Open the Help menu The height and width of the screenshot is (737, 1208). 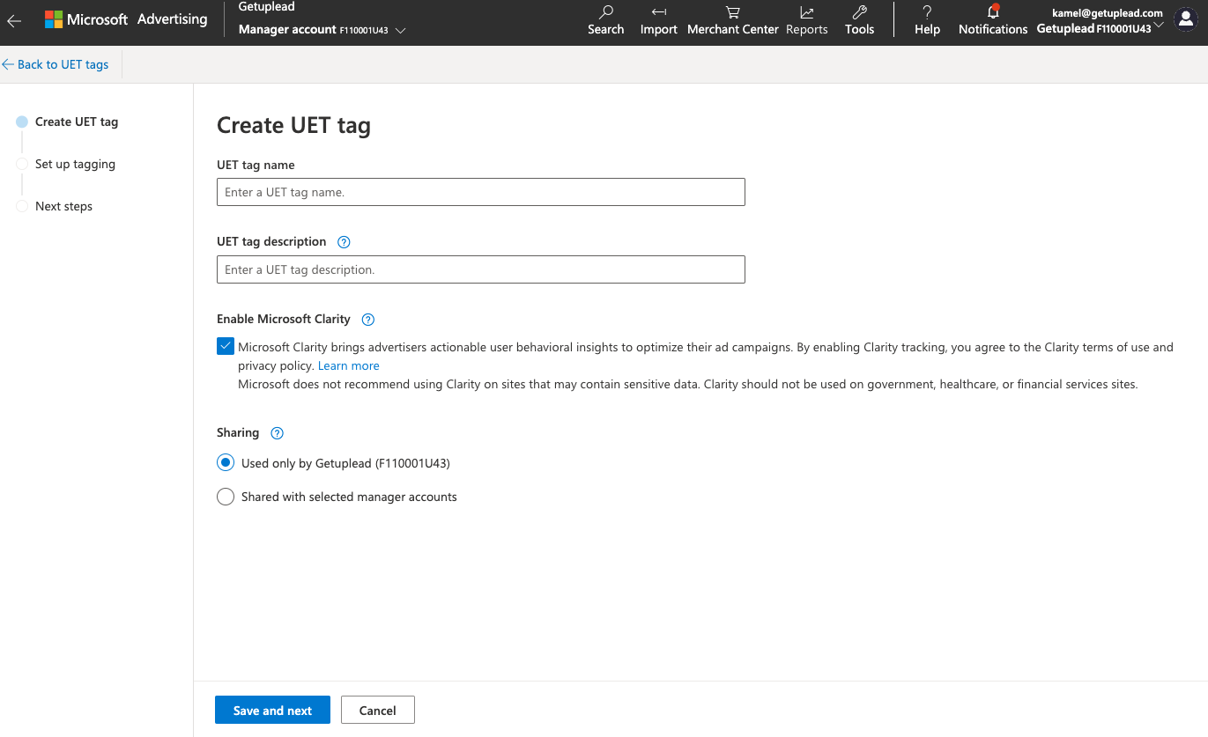(x=927, y=21)
